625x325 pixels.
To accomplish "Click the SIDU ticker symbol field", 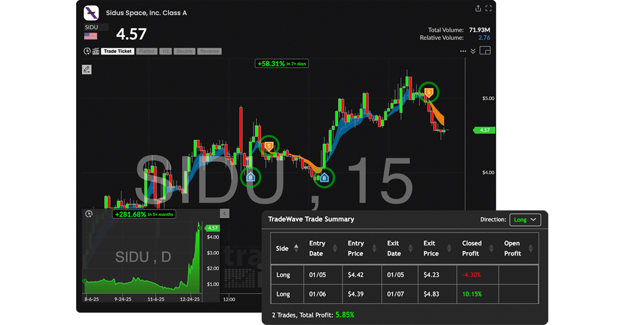I will tap(96, 27).
